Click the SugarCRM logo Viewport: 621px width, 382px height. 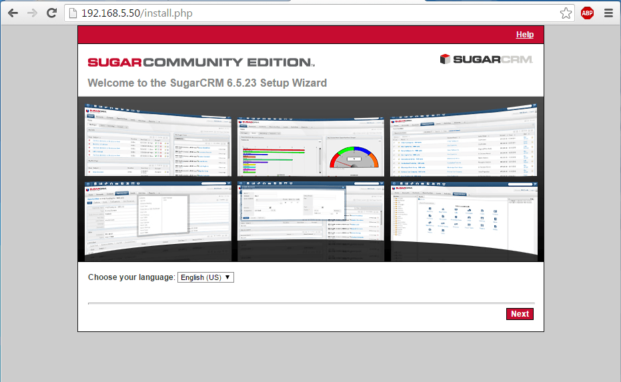click(x=486, y=59)
